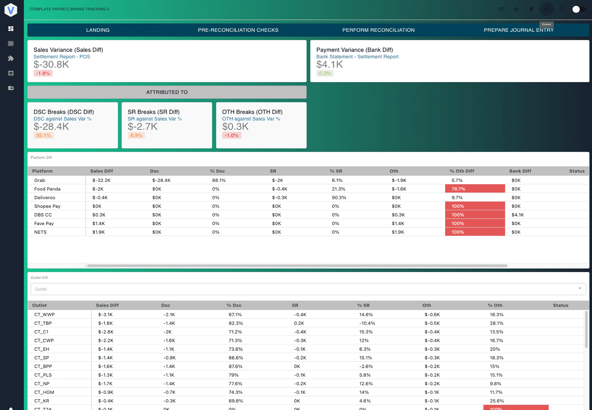The width and height of the screenshot is (592, 410).
Task: Click the dashboard title Brand Tracking 2
Action: point(69,9)
